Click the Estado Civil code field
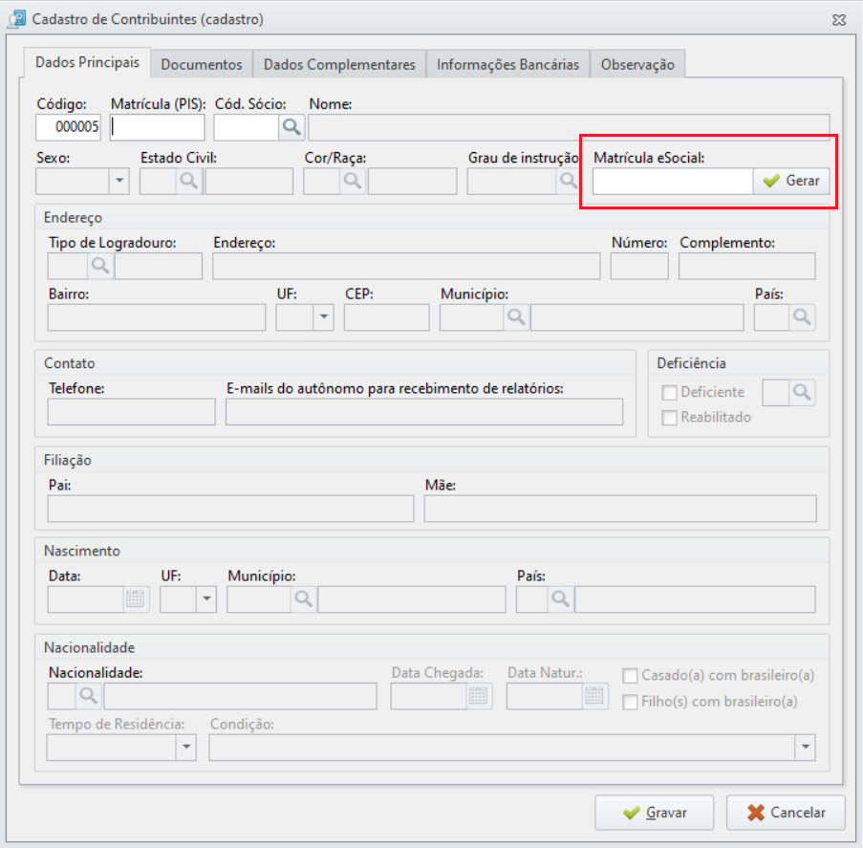 click(158, 181)
